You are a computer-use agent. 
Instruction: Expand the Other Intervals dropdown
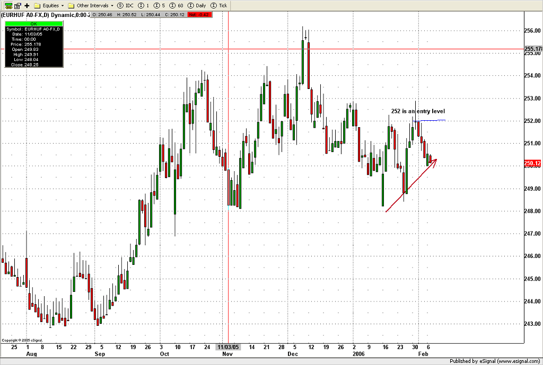pyautogui.click(x=90, y=5)
